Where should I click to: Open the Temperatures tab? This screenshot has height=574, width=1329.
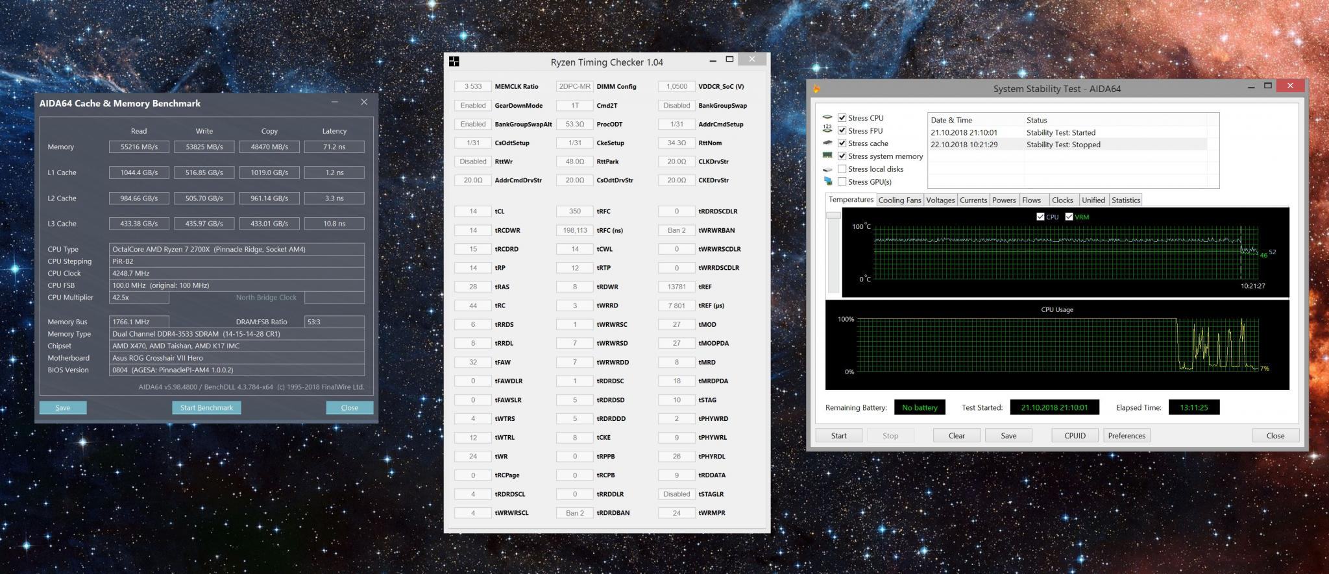tap(851, 200)
